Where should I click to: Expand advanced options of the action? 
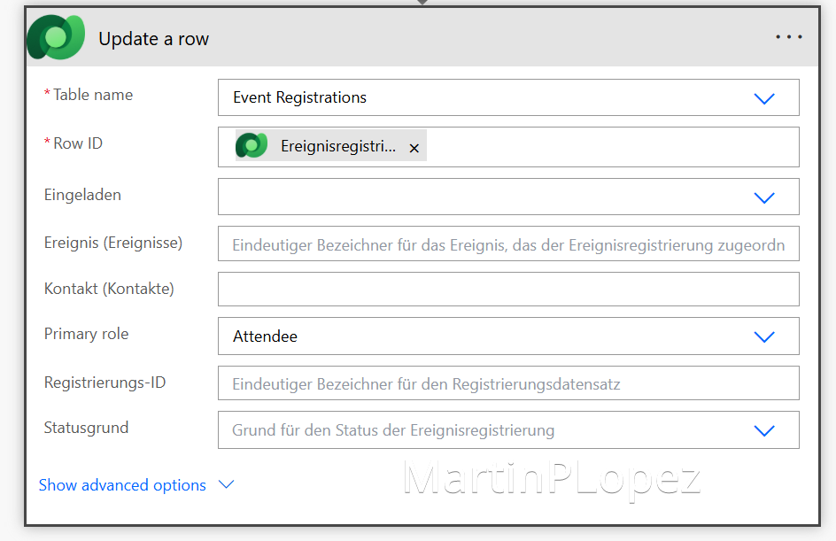tap(122, 484)
